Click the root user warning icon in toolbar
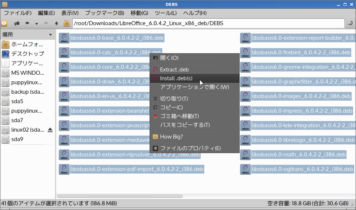 pyautogui.click(x=4, y=23)
